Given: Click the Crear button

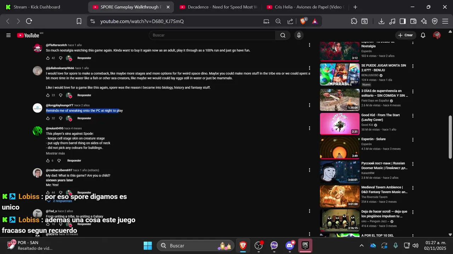Looking at the screenshot, I should [x=405, y=35].
